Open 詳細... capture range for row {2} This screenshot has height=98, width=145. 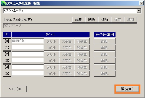[x=105, y=54]
